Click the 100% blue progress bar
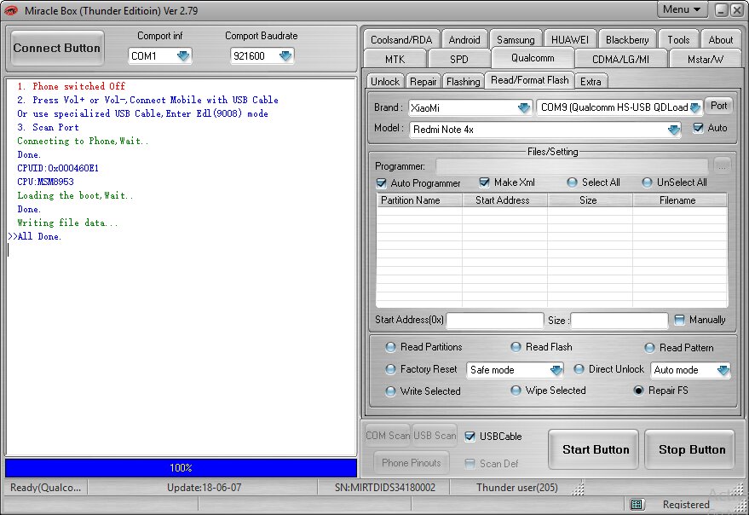The image size is (749, 515). point(181,467)
